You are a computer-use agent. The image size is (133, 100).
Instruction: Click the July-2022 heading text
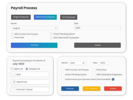pyautogui.click(x=18, y=64)
